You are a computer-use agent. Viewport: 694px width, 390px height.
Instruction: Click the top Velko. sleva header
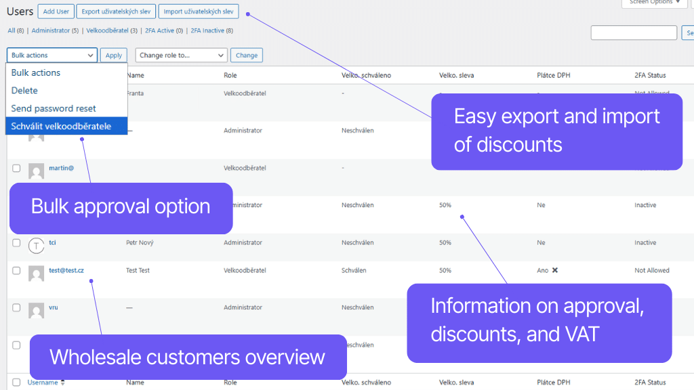point(456,75)
